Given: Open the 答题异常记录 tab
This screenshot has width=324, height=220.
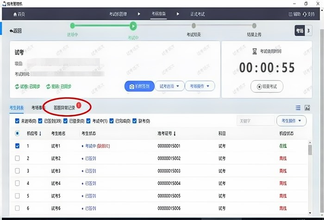Looking at the screenshot, I should (x=64, y=108).
